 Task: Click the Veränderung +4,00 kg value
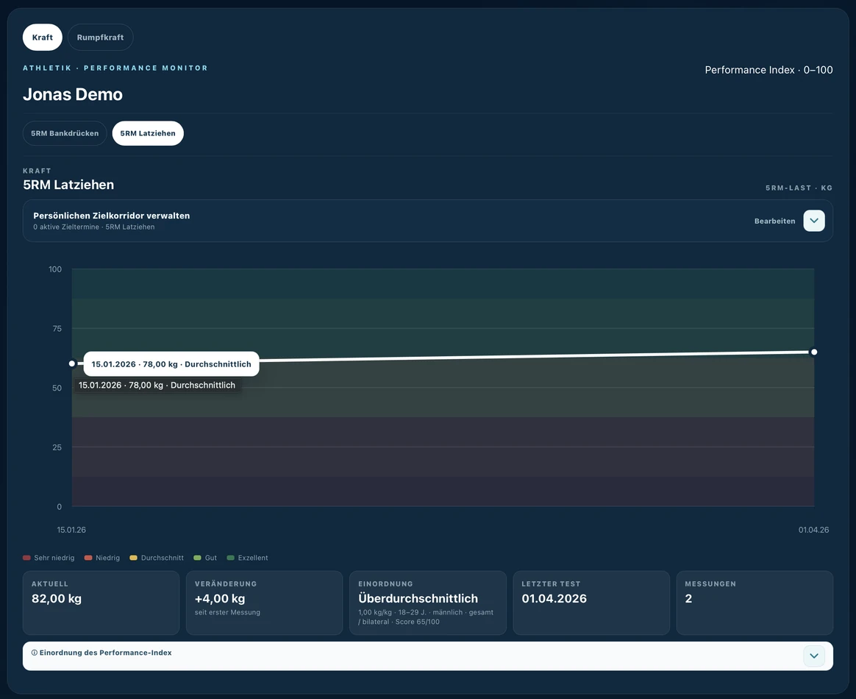pos(220,598)
